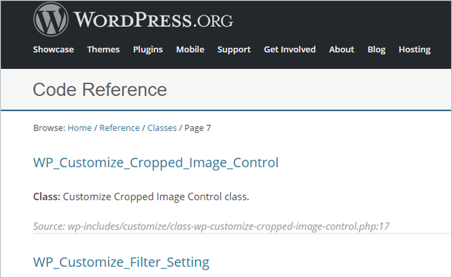Screen dimensions: 452x278
Task: Click the Page 7 breadcrumb text
Action: click(x=197, y=128)
